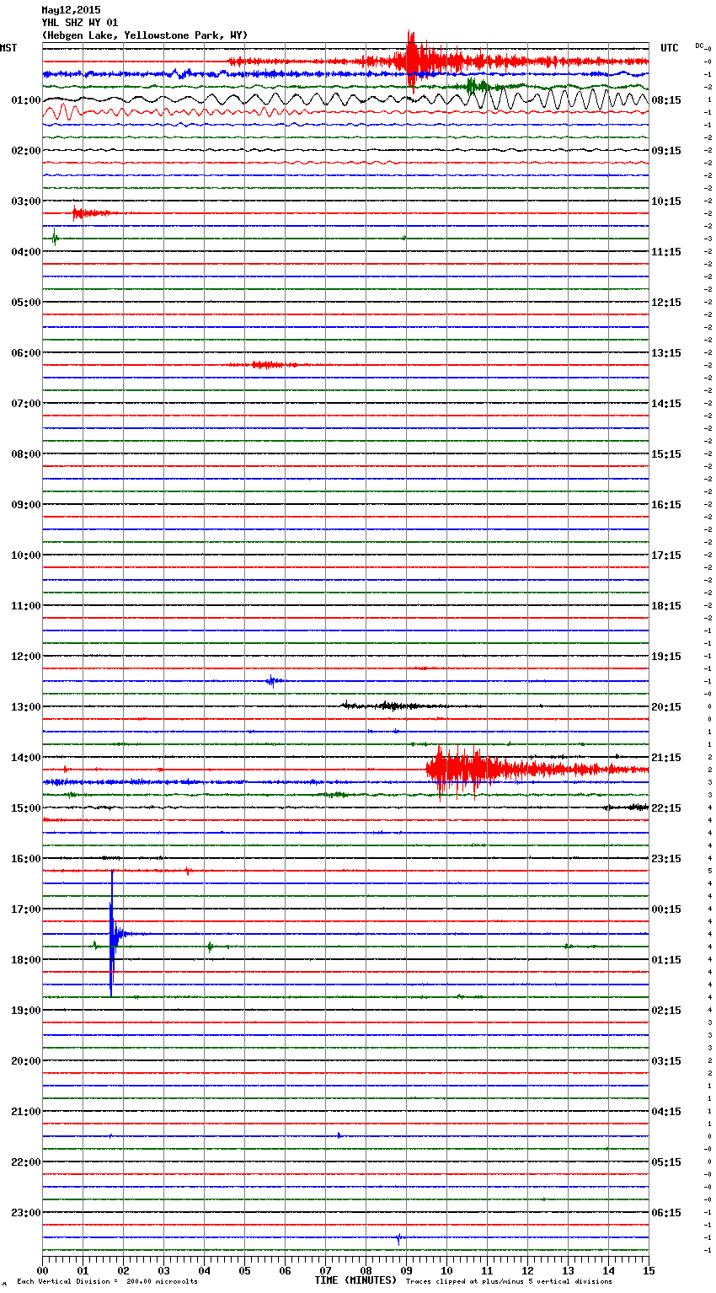
Task: Select the 23:00 MST time label
Action: tap(26, 1213)
